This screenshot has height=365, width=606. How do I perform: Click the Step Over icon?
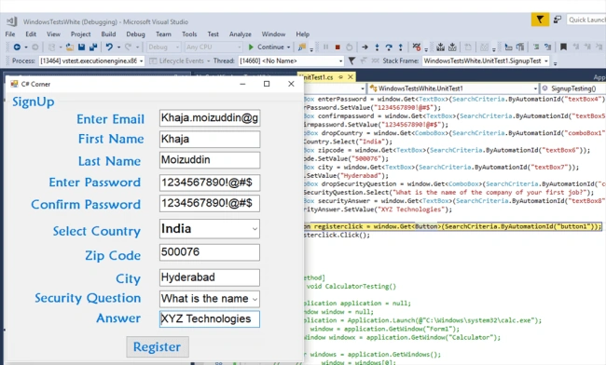(x=389, y=47)
